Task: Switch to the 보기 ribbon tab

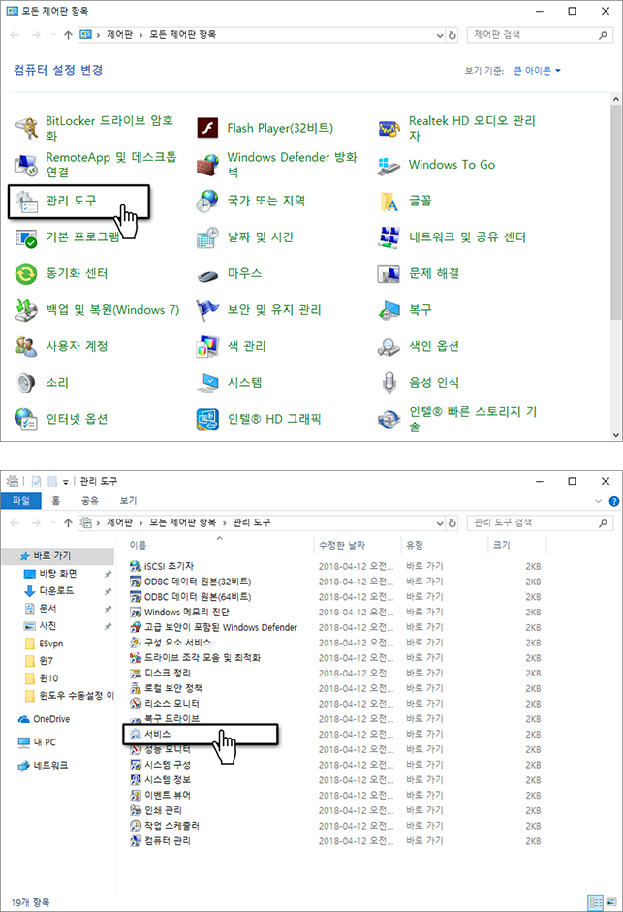Action: coord(128,501)
